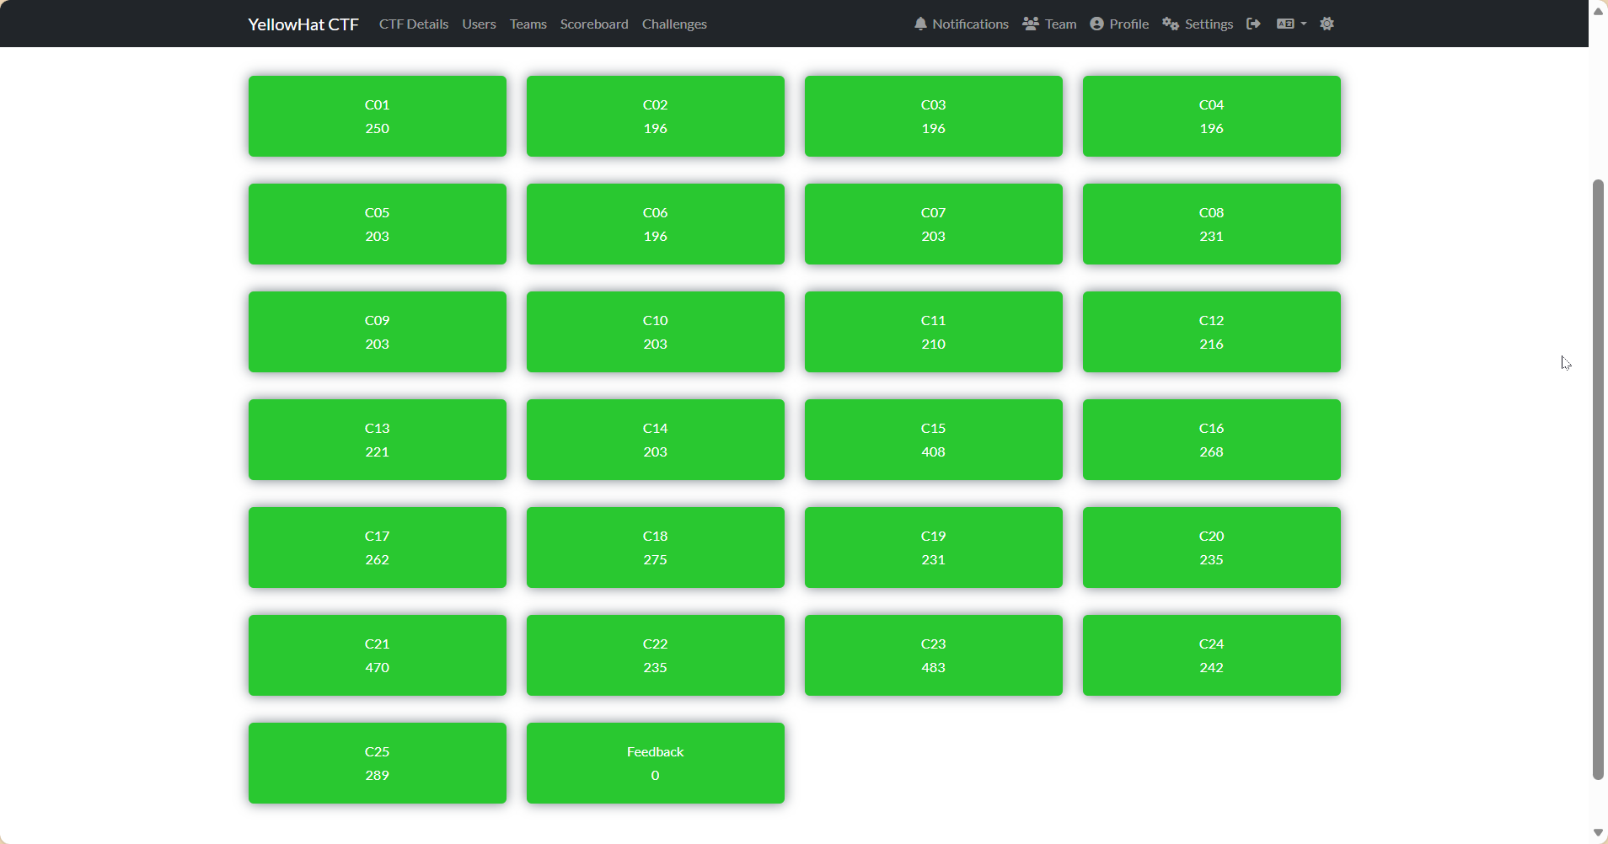Open the Challenges nav item
1608x844 pixels.
(674, 24)
